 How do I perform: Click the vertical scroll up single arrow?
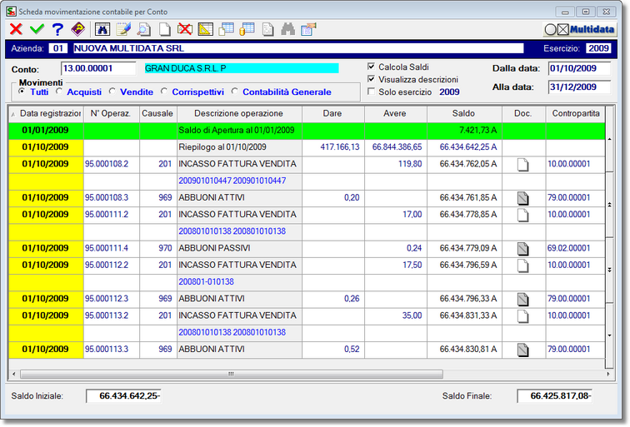click(609, 139)
